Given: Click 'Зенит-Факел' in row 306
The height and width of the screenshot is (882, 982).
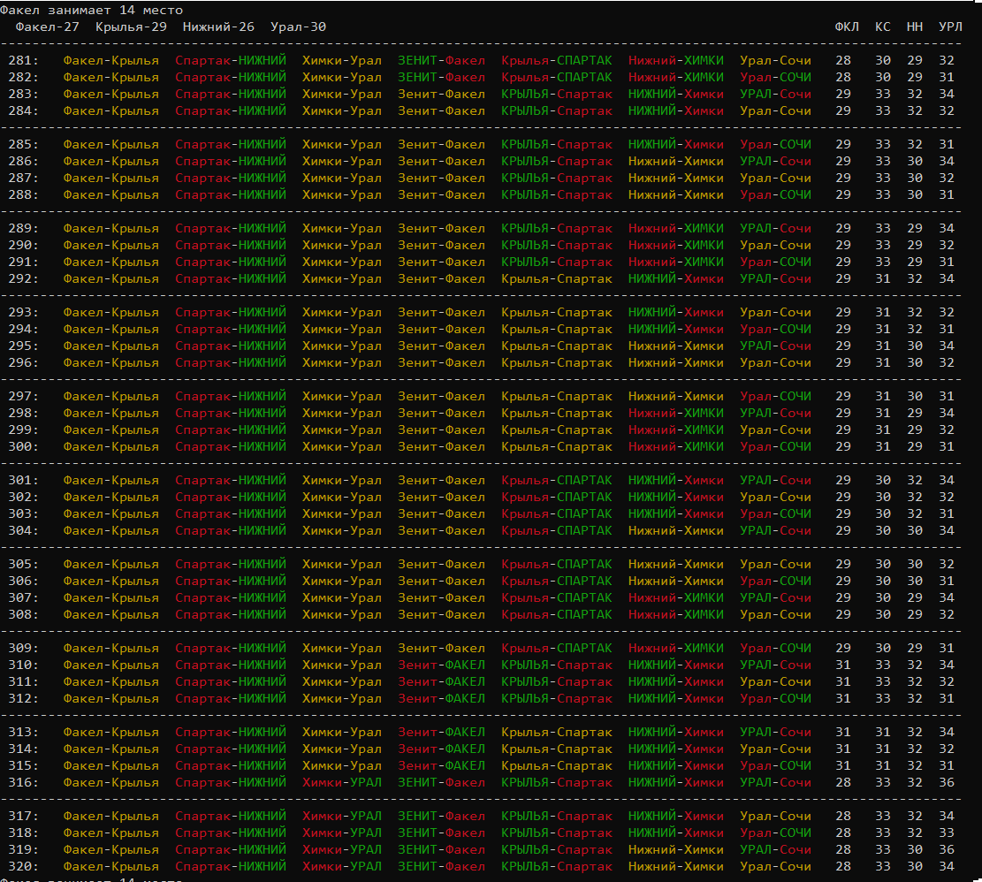Looking at the screenshot, I should click(442, 582).
